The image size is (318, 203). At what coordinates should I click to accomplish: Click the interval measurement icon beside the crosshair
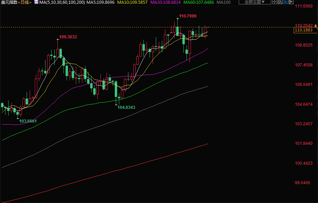pyautogui.click(x=280, y=2)
